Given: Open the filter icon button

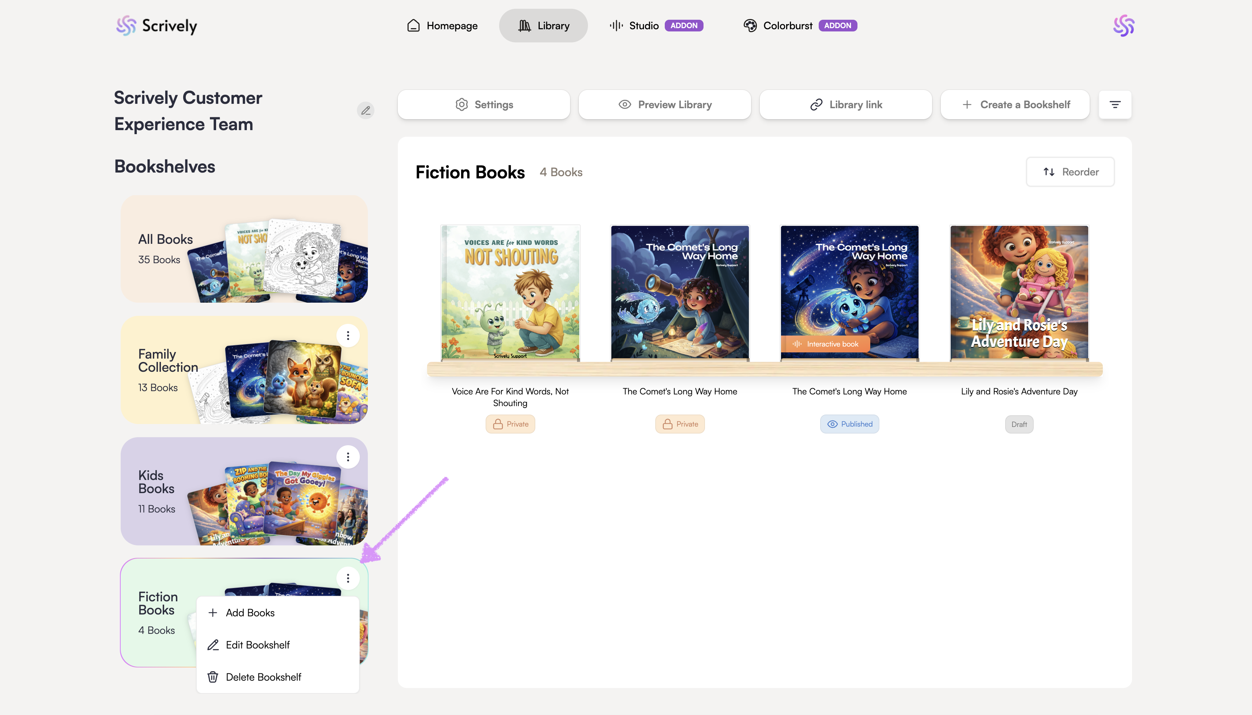Looking at the screenshot, I should 1115,105.
